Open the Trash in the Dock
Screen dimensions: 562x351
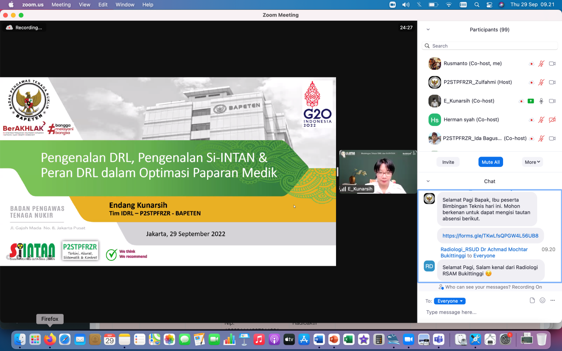(x=542, y=339)
